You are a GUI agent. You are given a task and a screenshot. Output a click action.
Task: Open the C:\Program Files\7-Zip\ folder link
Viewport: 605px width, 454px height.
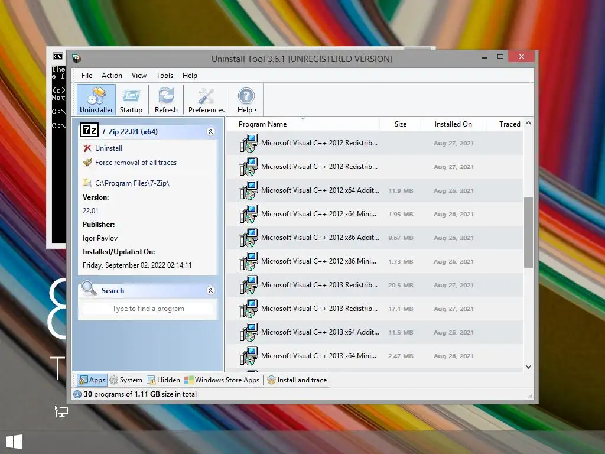coord(132,183)
